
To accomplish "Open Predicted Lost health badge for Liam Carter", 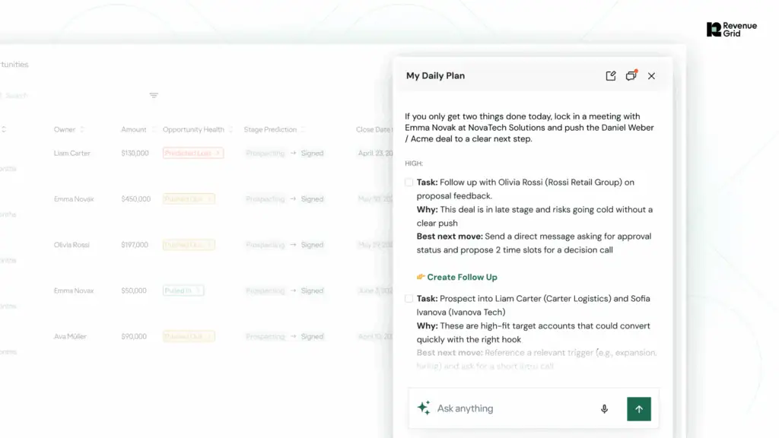I will point(193,153).
